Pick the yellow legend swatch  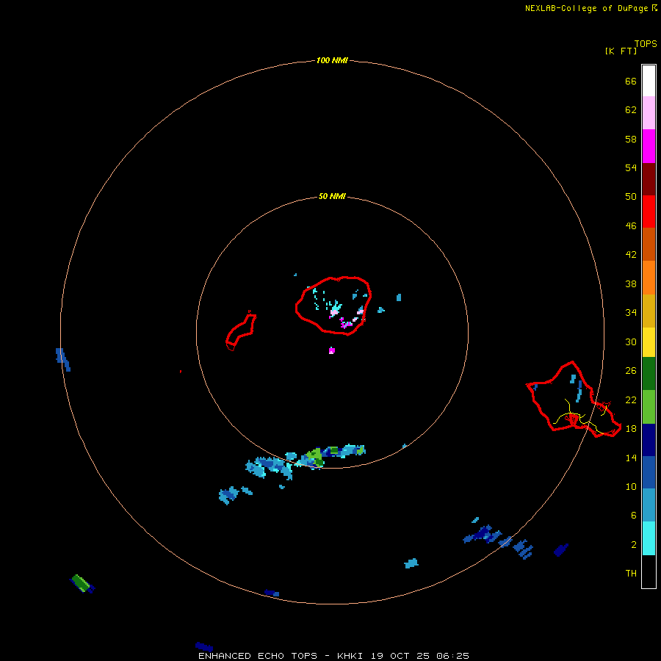(649, 342)
